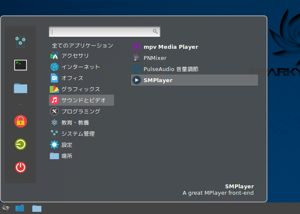Screen dimensions: 300x214
Task: Click the システム管理 sliders icon
Action: pos(54,134)
